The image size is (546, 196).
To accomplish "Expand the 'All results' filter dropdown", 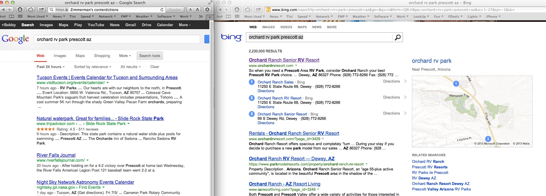I will coord(131,67).
